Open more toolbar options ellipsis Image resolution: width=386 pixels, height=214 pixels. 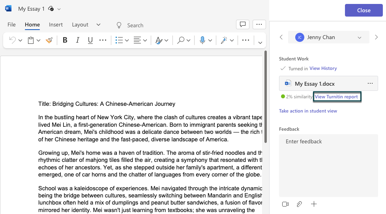tap(245, 40)
